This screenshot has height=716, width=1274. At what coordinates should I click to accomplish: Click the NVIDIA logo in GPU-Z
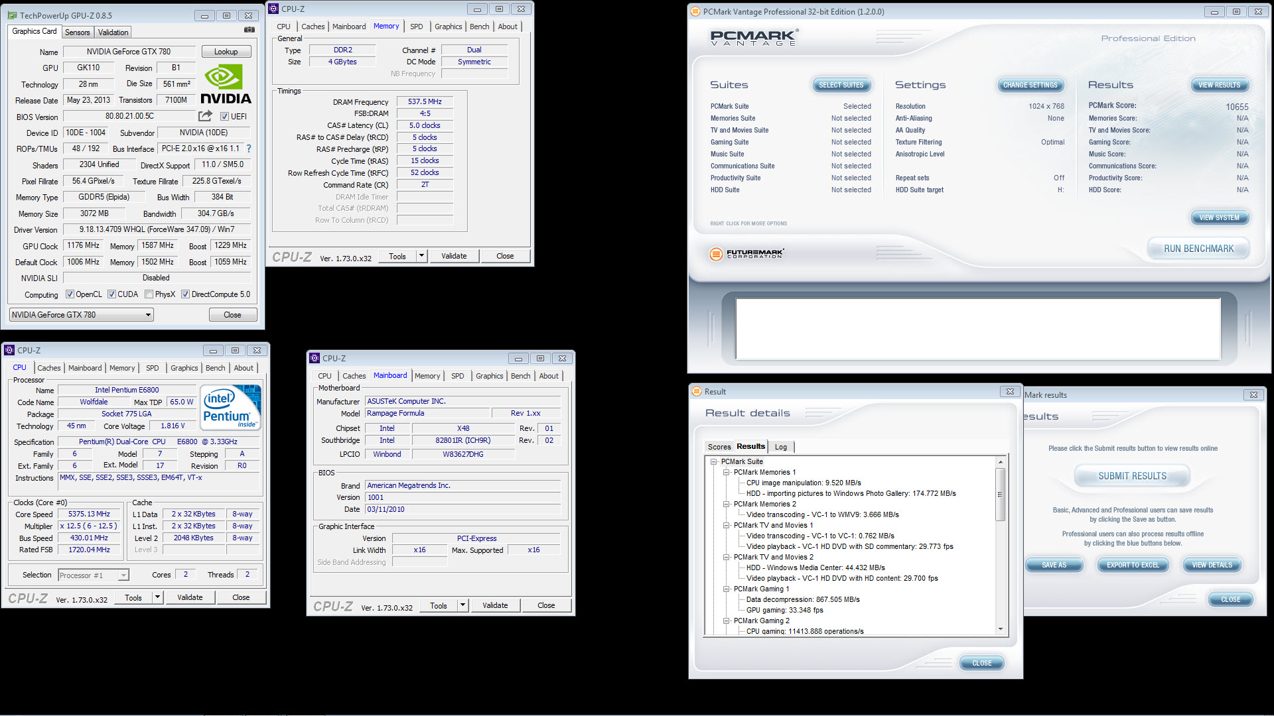click(x=226, y=84)
